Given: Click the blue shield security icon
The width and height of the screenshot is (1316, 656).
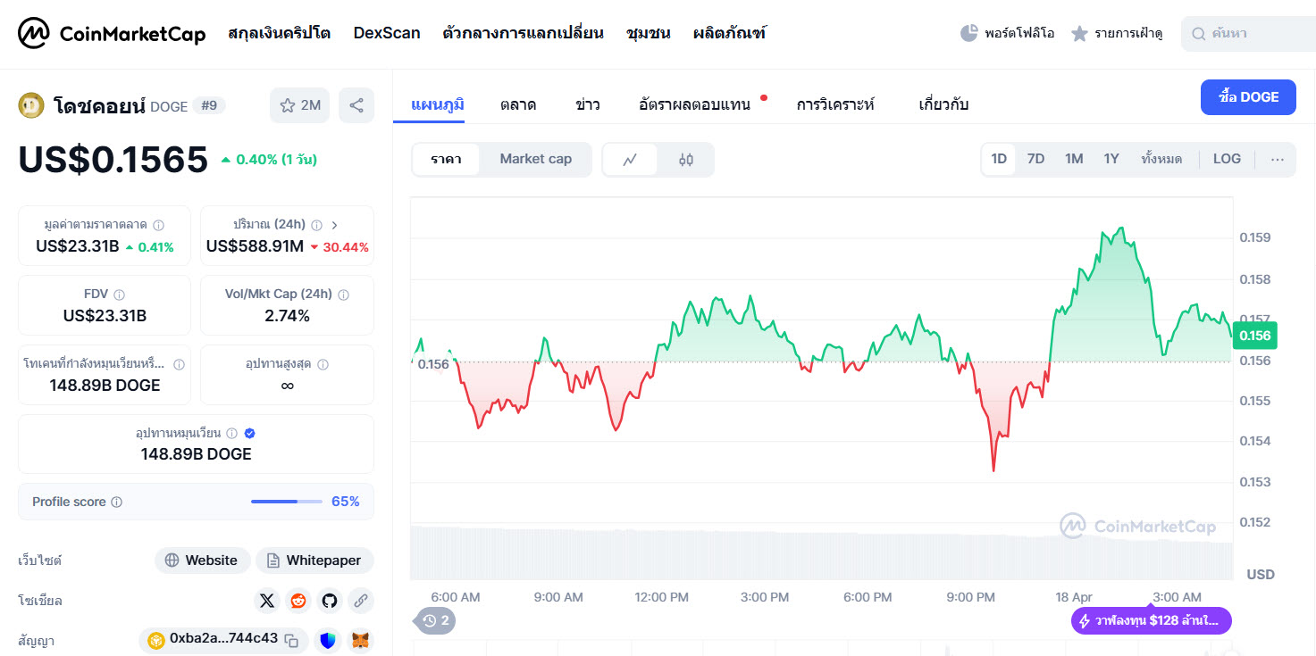Looking at the screenshot, I should (x=329, y=640).
